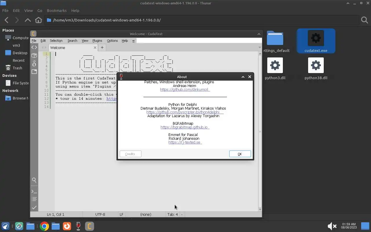Image resolution: width=371 pixels, height=232 pixels.
Task: Open CudaText Edit menu
Action: (x=43, y=41)
